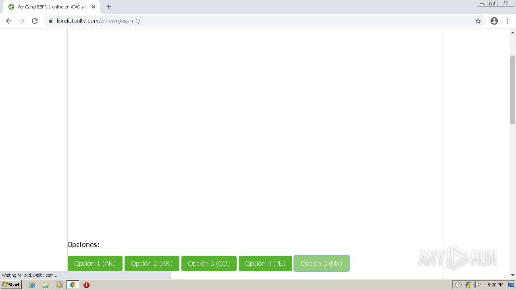This screenshot has width=516, height=290.
Task: Close the Ver Canal ESPN 1 tab
Action: 94,7
